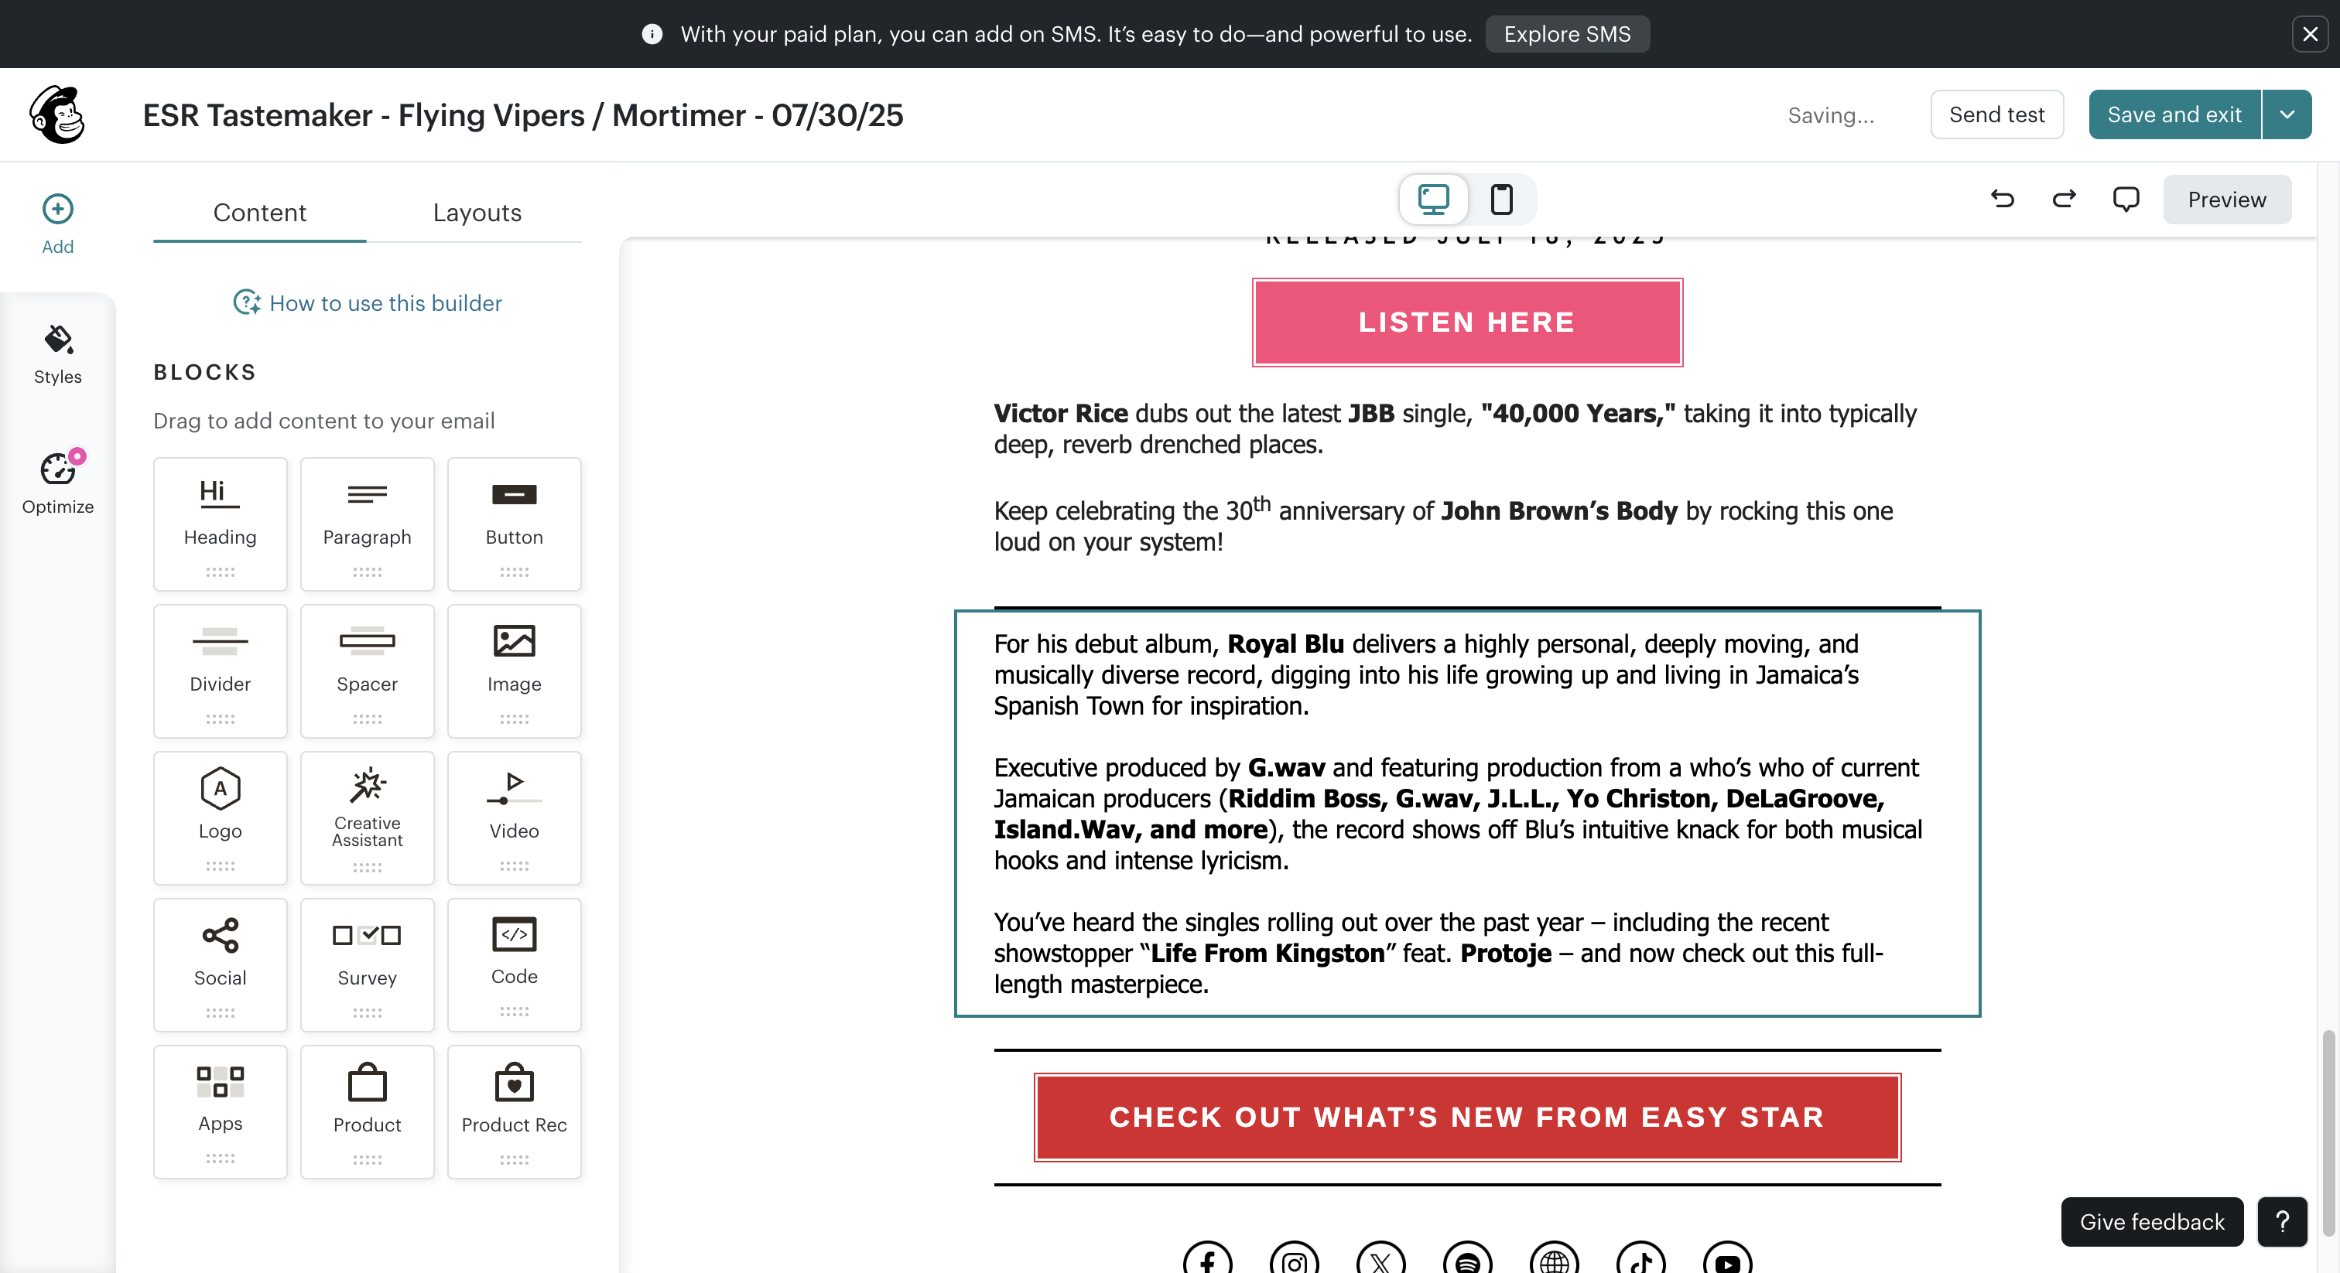2340x1273 pixels.
Task: Click the info icon in the SMS banner
Action: [652, 35]
